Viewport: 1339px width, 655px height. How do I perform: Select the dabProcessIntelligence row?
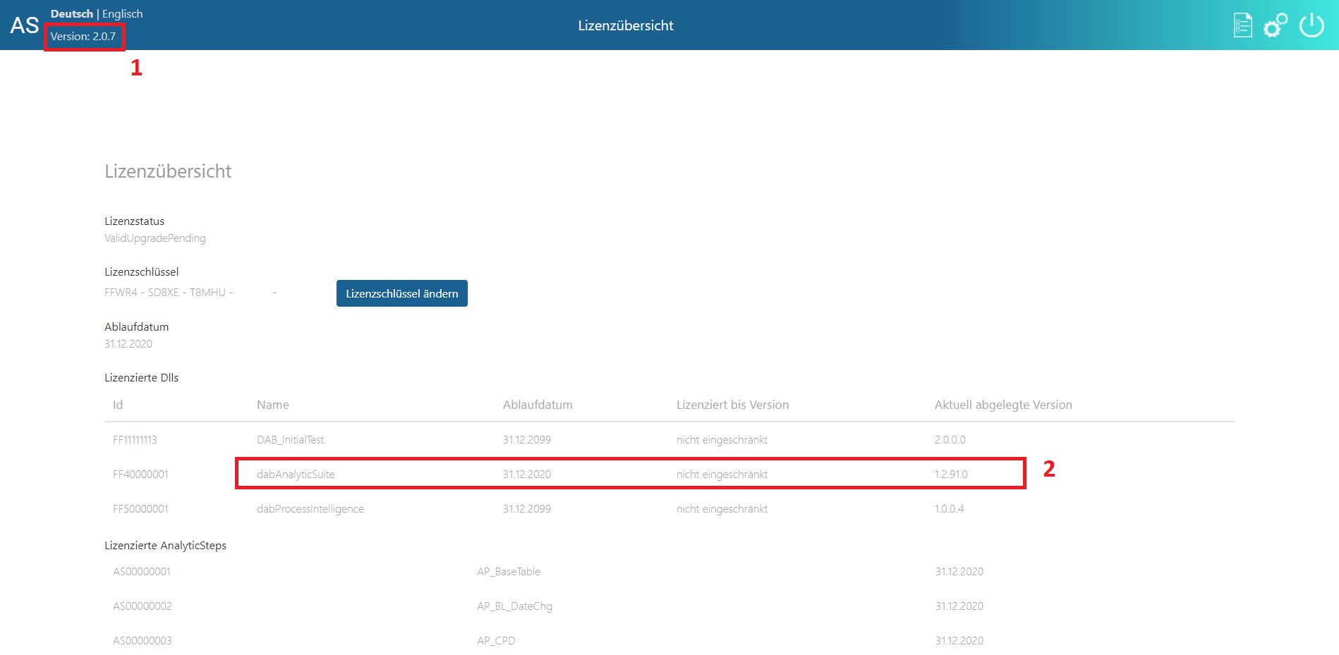(310, 508)
